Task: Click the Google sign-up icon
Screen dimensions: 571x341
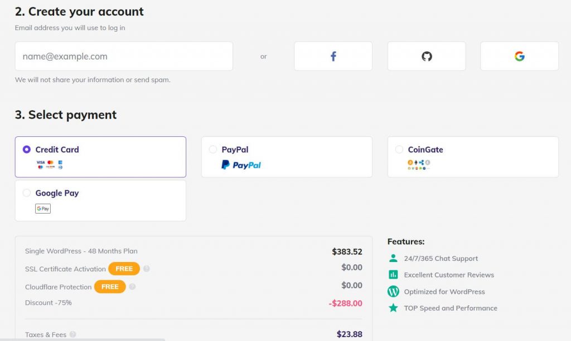Action: pyautogui.click(x=520, y=56)
